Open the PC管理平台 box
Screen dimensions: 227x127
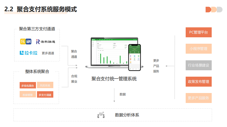[x=198, y=32]
